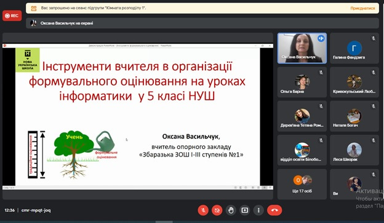Close the shared PowerPoint window

coord(270,46)
